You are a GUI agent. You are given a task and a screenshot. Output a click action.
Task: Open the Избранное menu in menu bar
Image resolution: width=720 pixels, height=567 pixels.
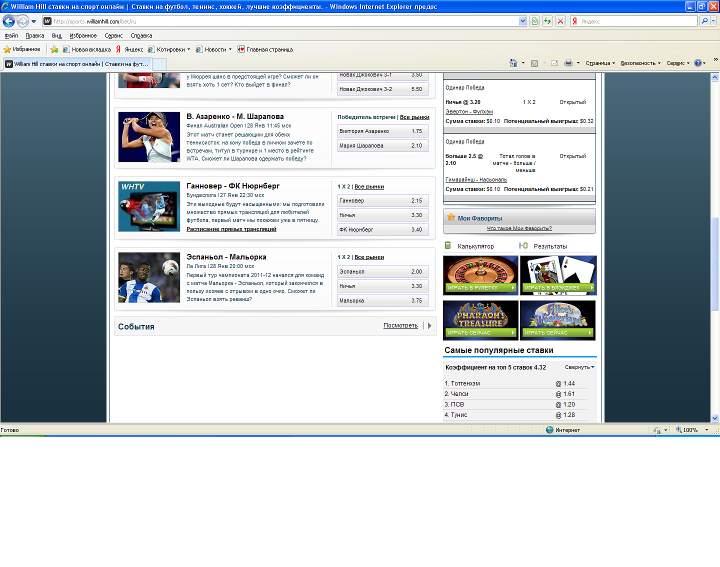[83, 35]
